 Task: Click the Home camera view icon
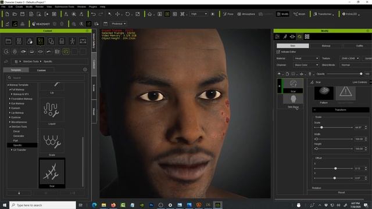[150, 14]
